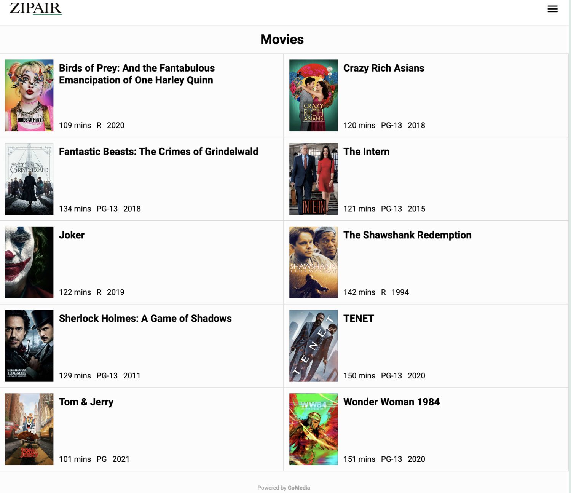Viewport: 571px width, 493px height.
Task: Select the TENET poster image
Action: pos(313,346)
